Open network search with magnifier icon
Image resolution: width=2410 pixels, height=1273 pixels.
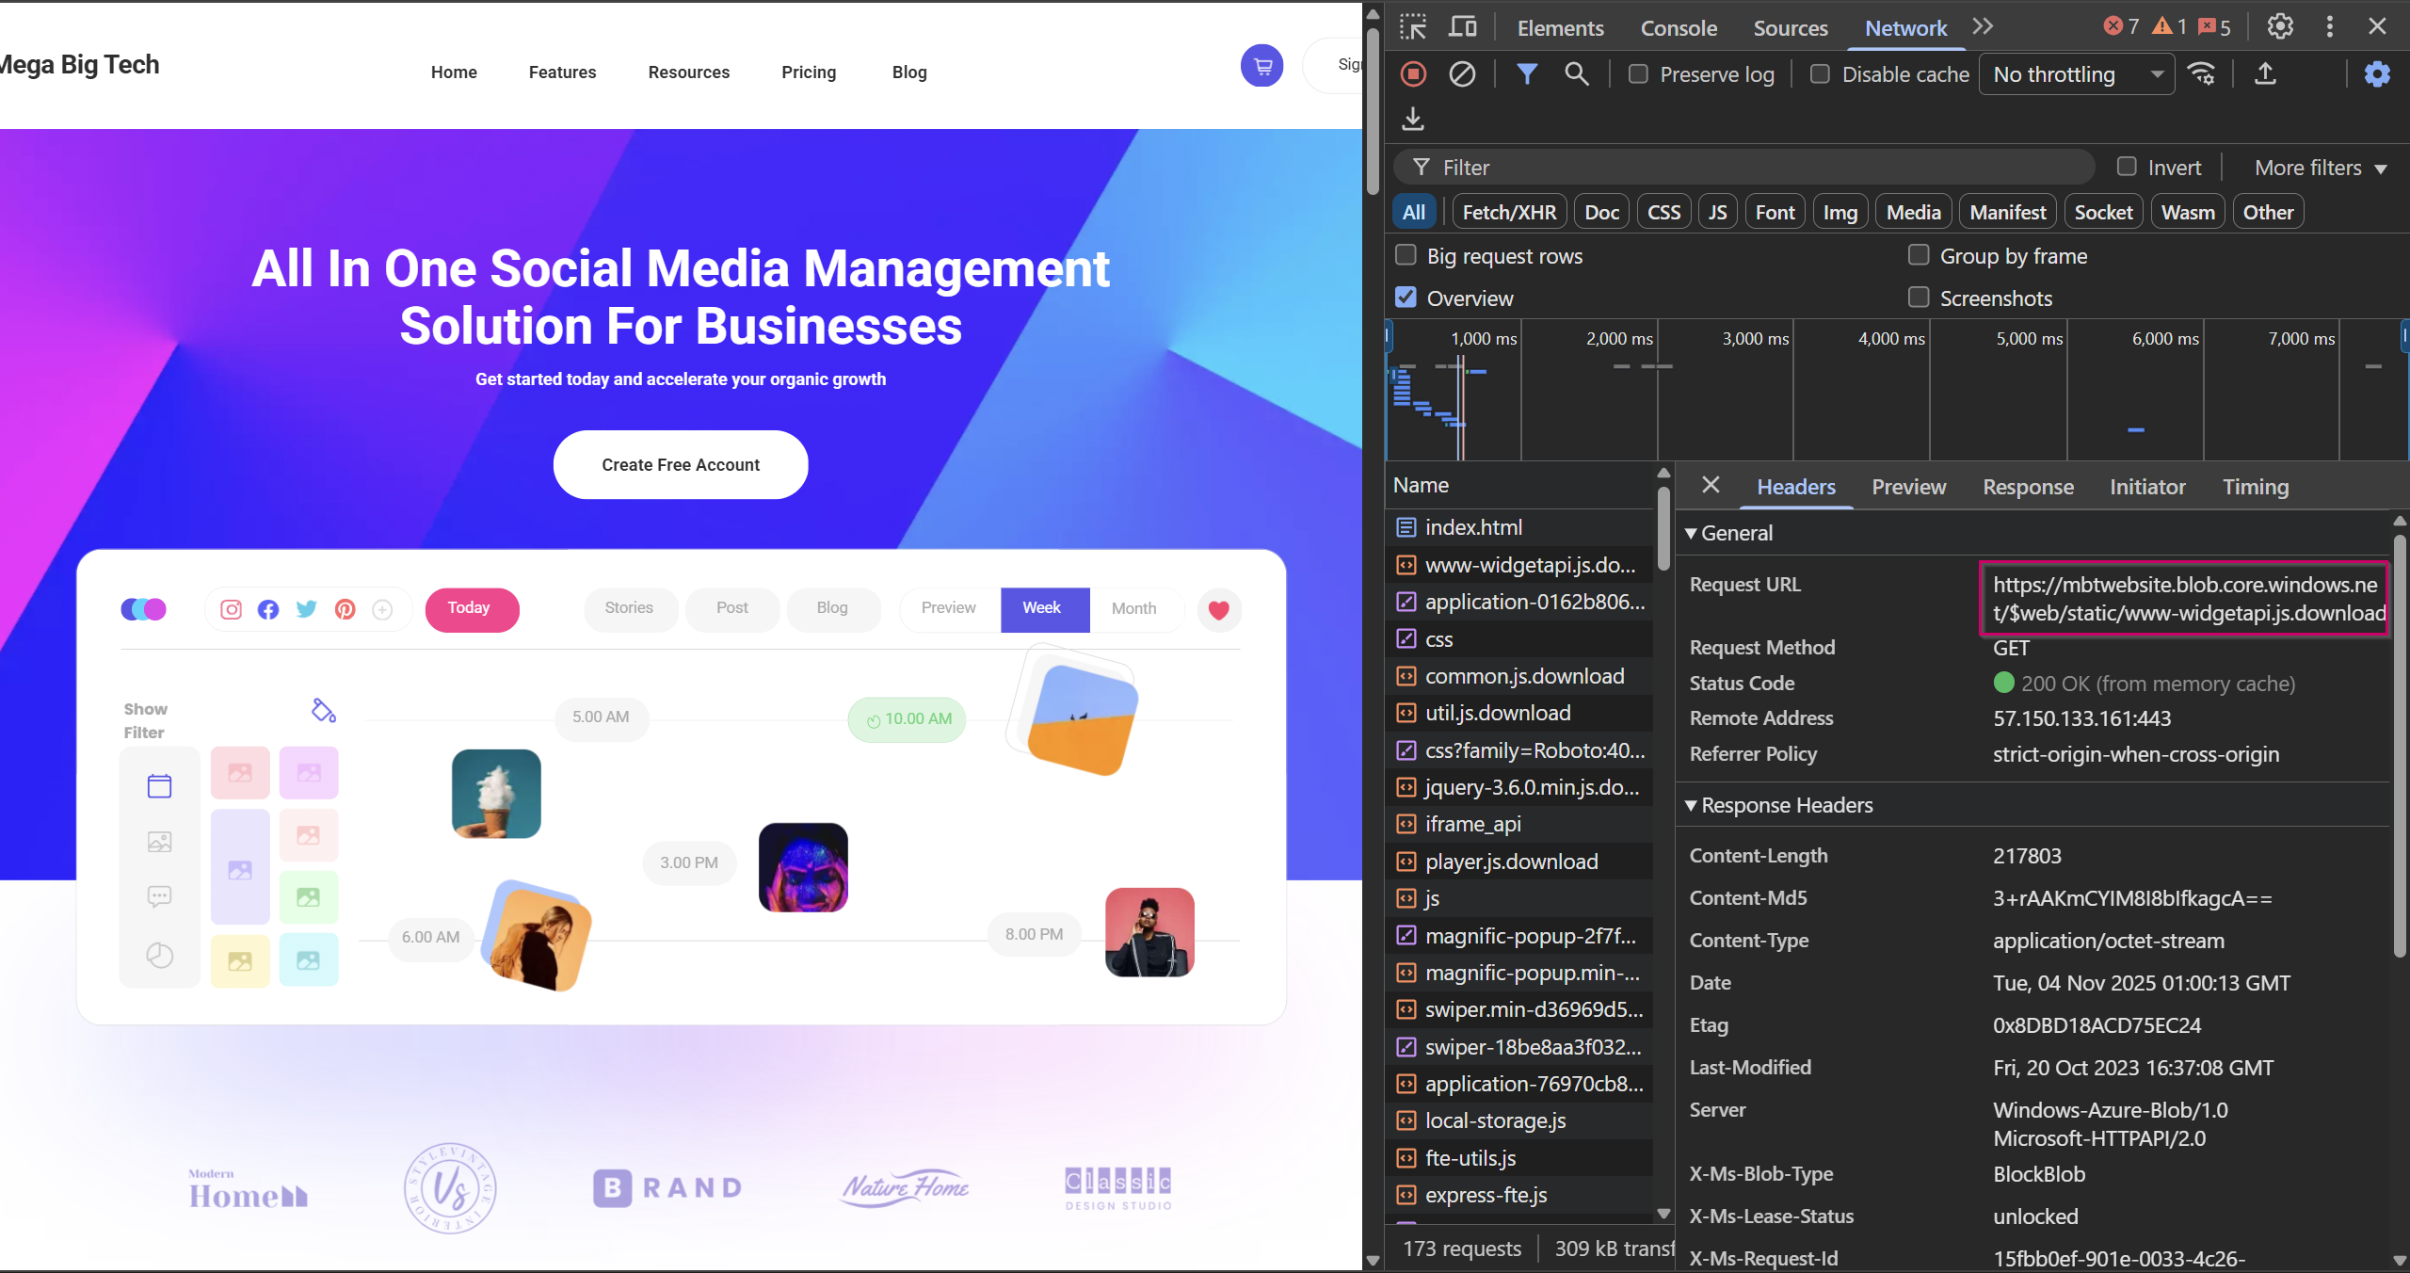[1577, 74]
